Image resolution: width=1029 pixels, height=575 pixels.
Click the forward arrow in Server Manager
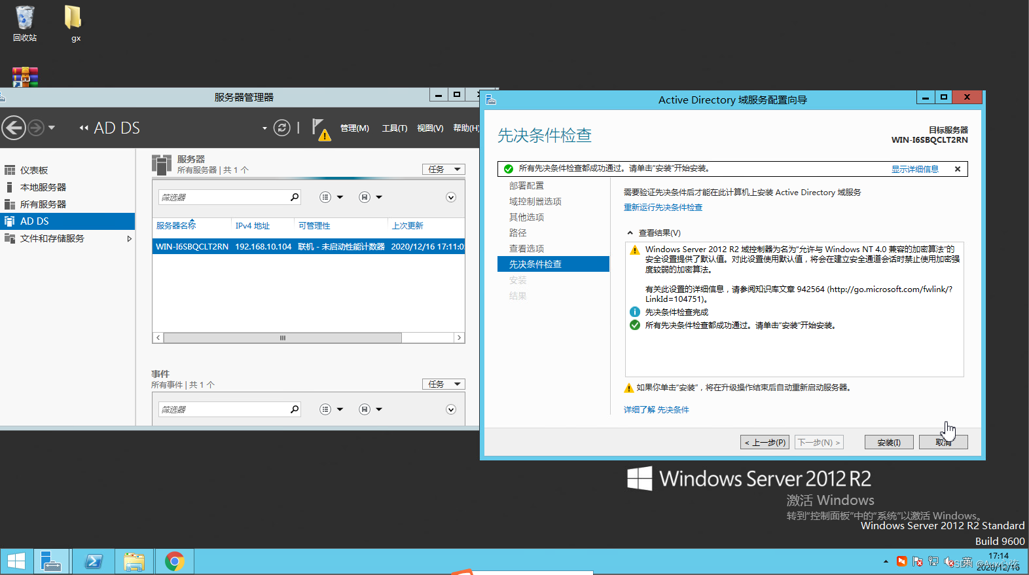[36, 128]
